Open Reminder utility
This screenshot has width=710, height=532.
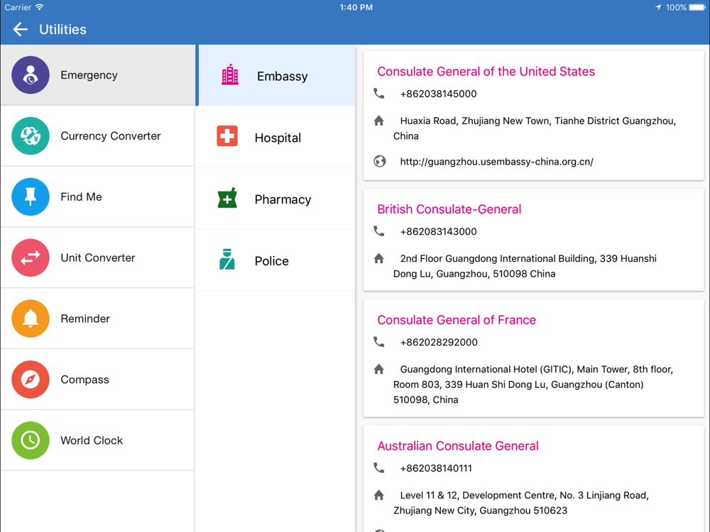(x=98, y=318)
